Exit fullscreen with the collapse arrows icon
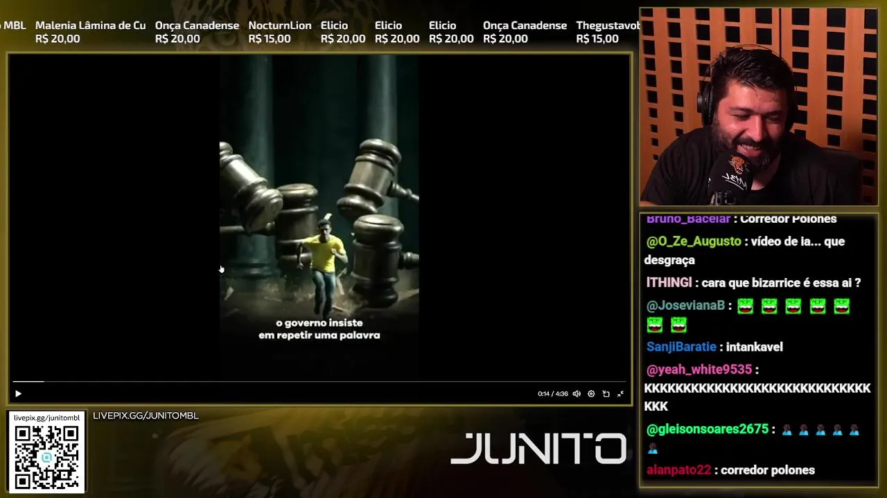The image size is (887, 498). point(620,394)
